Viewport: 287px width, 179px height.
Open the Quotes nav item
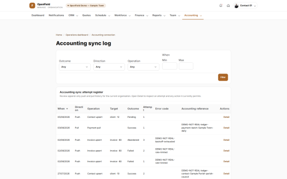pos(86,15)
